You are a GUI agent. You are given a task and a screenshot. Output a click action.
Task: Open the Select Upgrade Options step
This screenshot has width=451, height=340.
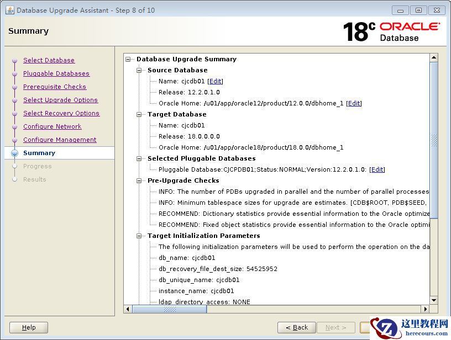pyautogui.click(x=60, y=100)
